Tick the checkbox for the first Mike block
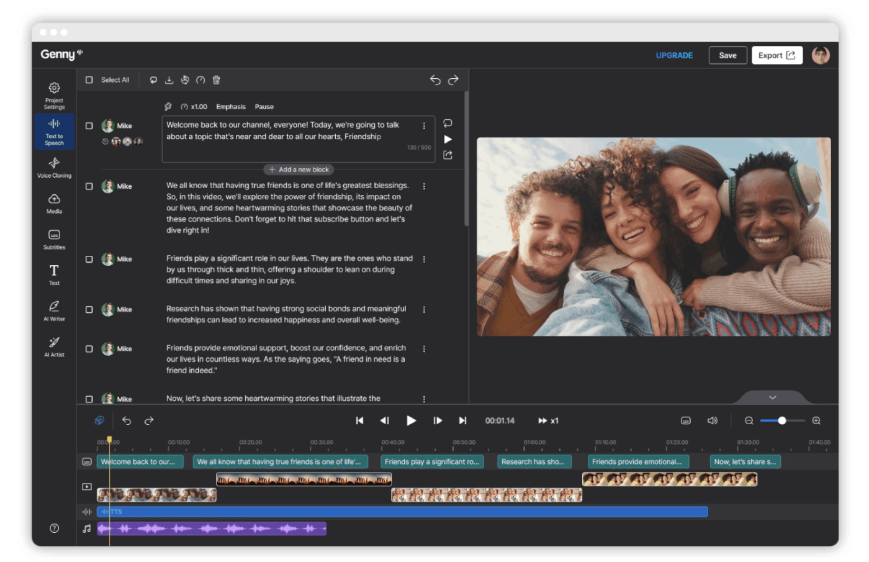869x562 pixels. coord(89,126)
